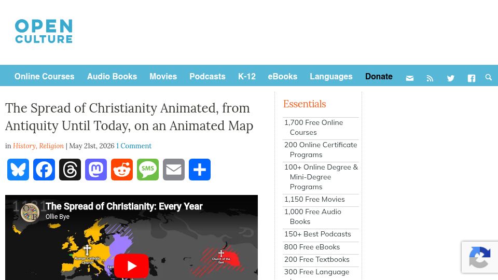Open 800 Free eBooks link
This screenshot has width=498, height=280.
coord(312,247)
